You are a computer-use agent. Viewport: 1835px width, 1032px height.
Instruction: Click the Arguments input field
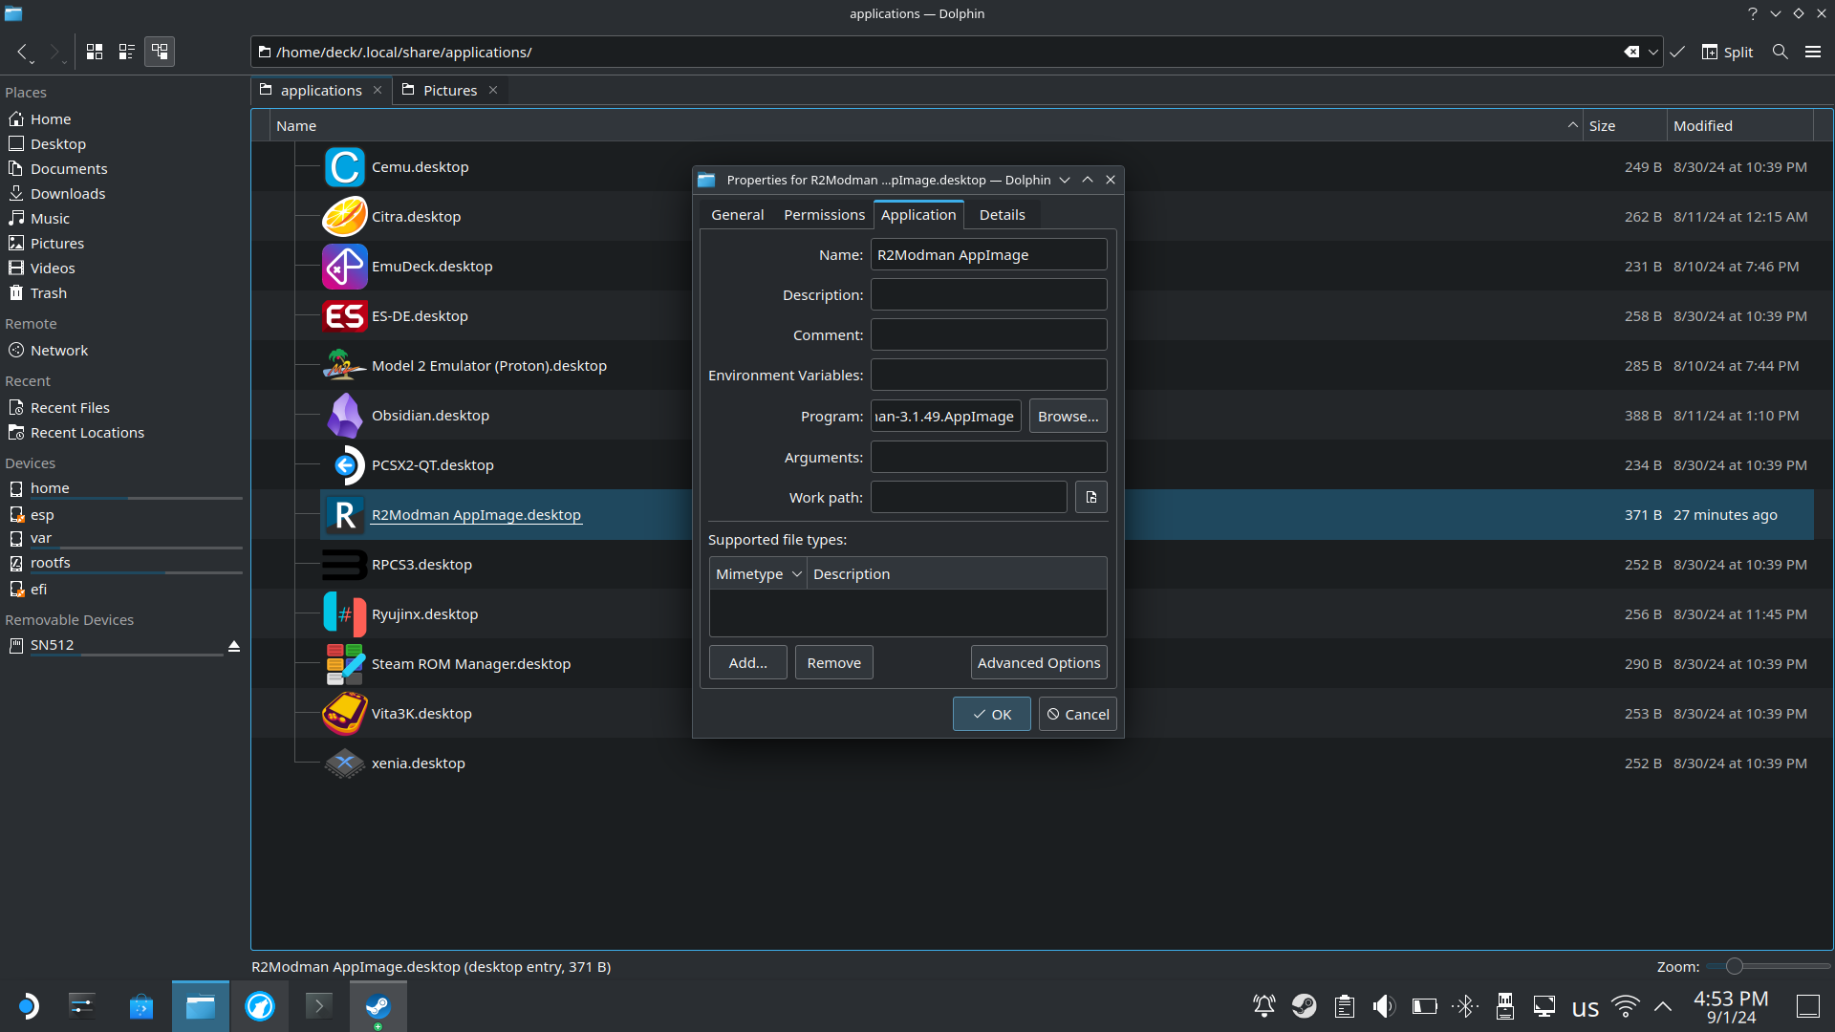coord(989,458)
